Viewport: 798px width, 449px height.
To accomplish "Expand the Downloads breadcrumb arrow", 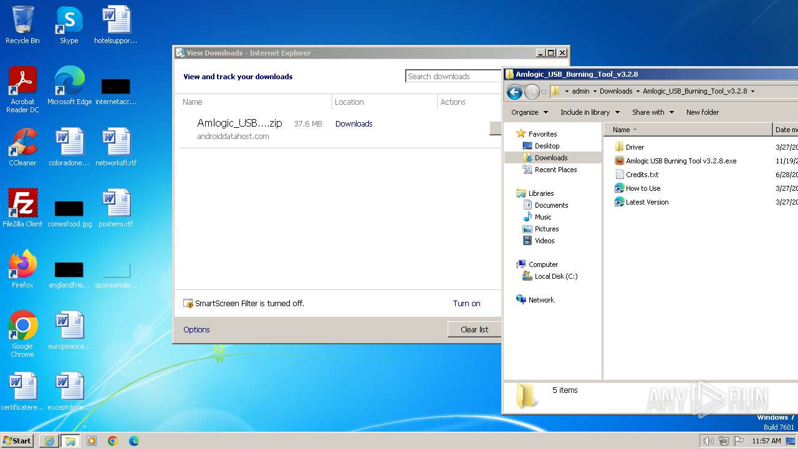I will point(638,91).
